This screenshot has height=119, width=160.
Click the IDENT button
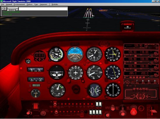12,10
